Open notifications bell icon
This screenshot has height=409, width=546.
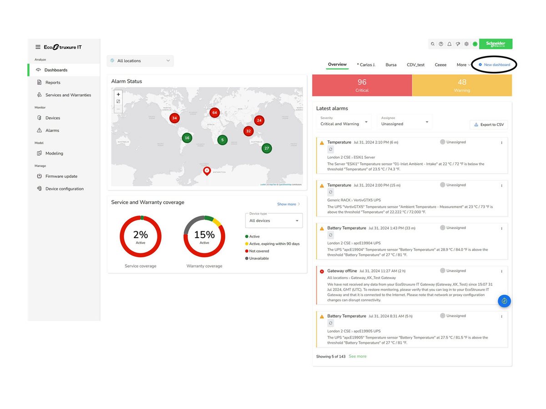pyautogui.click(x=450, y=44)
